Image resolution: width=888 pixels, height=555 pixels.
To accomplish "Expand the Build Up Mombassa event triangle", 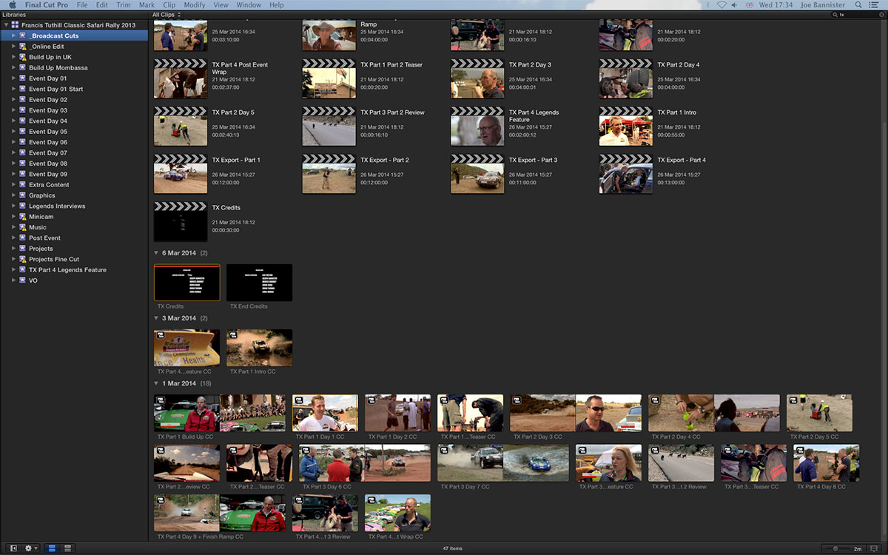I will coord(14,68).
